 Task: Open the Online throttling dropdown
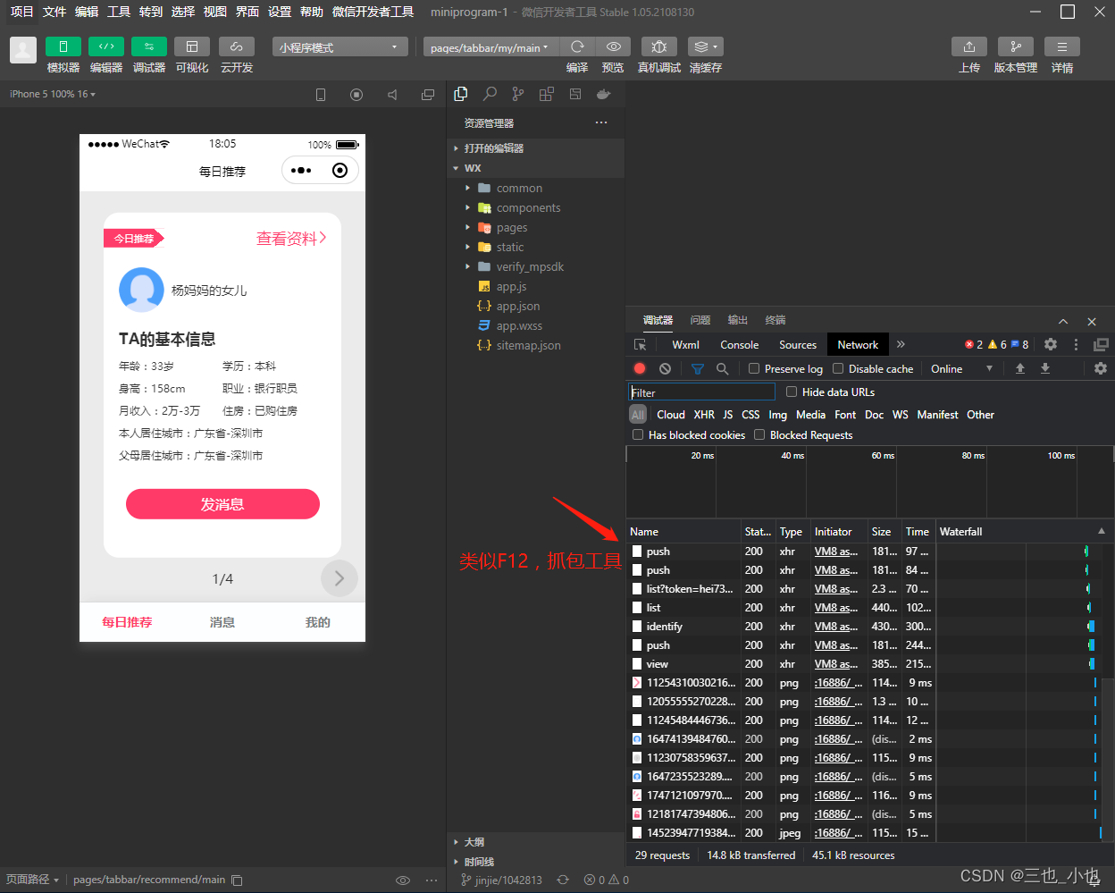(962, 368)
